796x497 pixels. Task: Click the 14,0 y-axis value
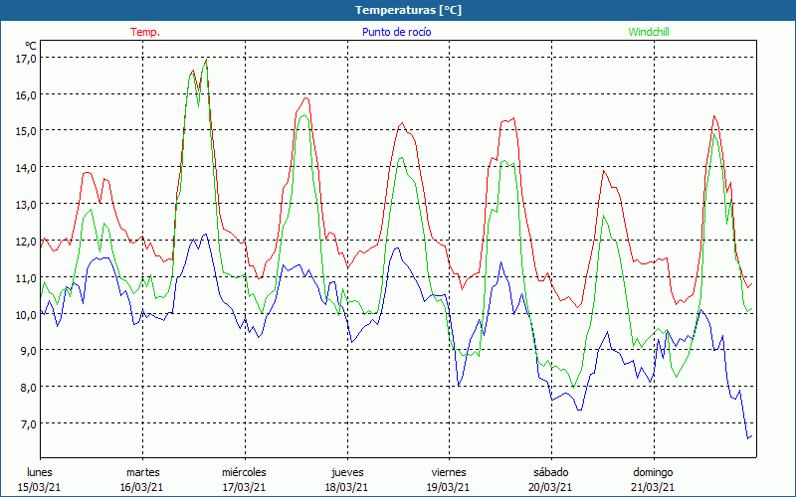(27, 167)
